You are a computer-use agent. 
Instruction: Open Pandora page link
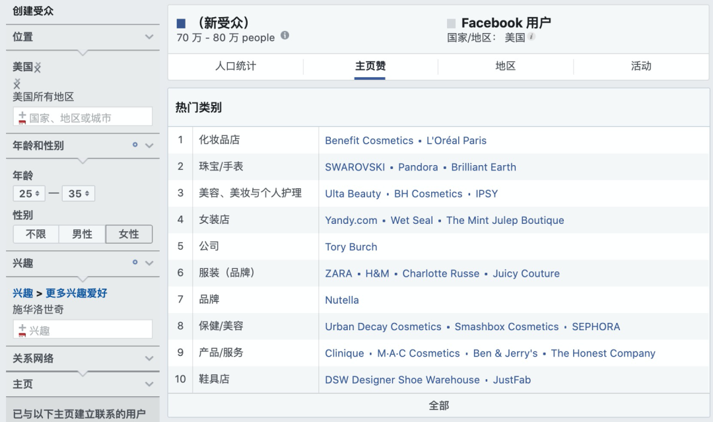tap(418, 167)
